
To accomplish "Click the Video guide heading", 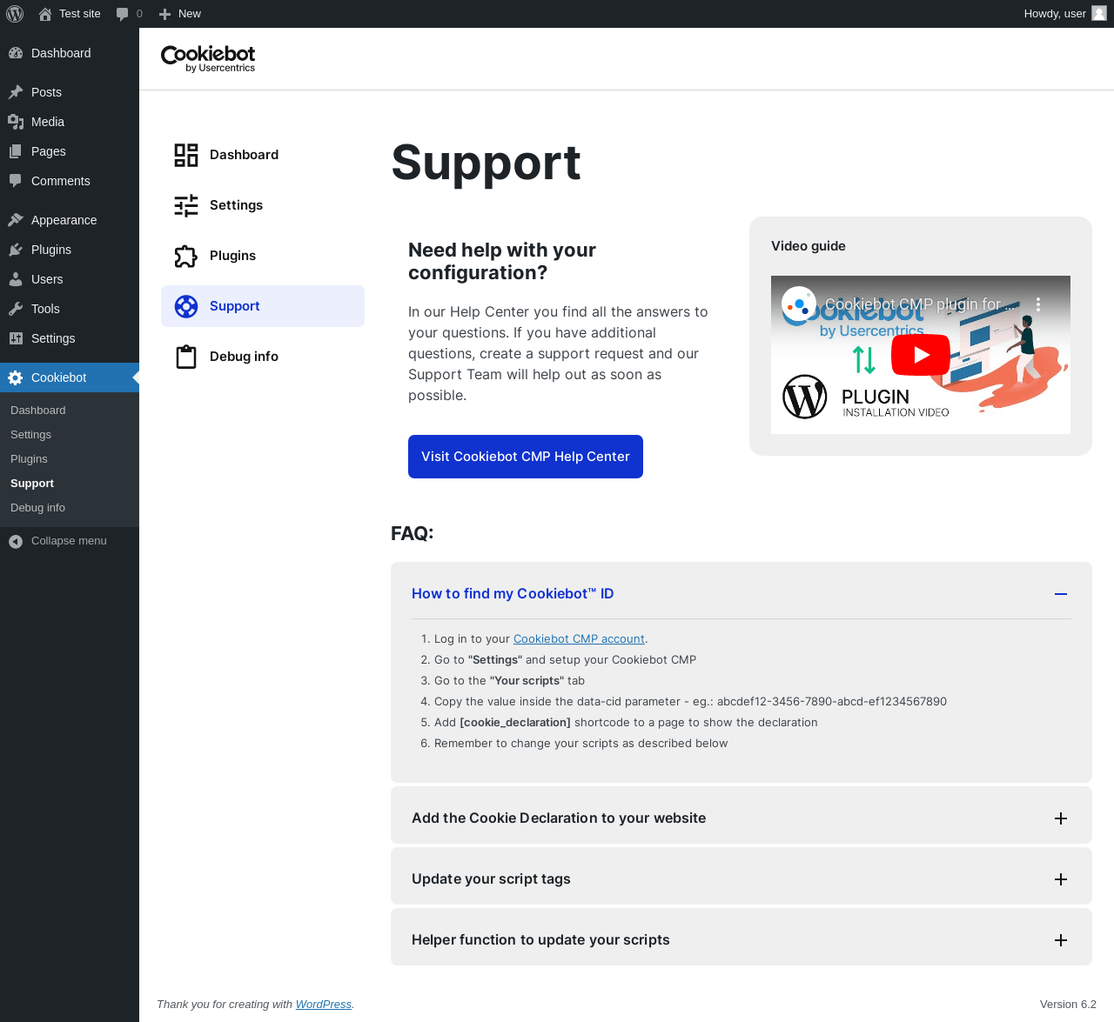I will coord(809,246).
